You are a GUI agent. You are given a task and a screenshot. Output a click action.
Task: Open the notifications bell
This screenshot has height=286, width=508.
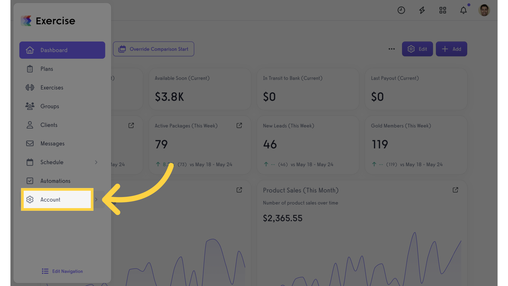coord(464,10)
